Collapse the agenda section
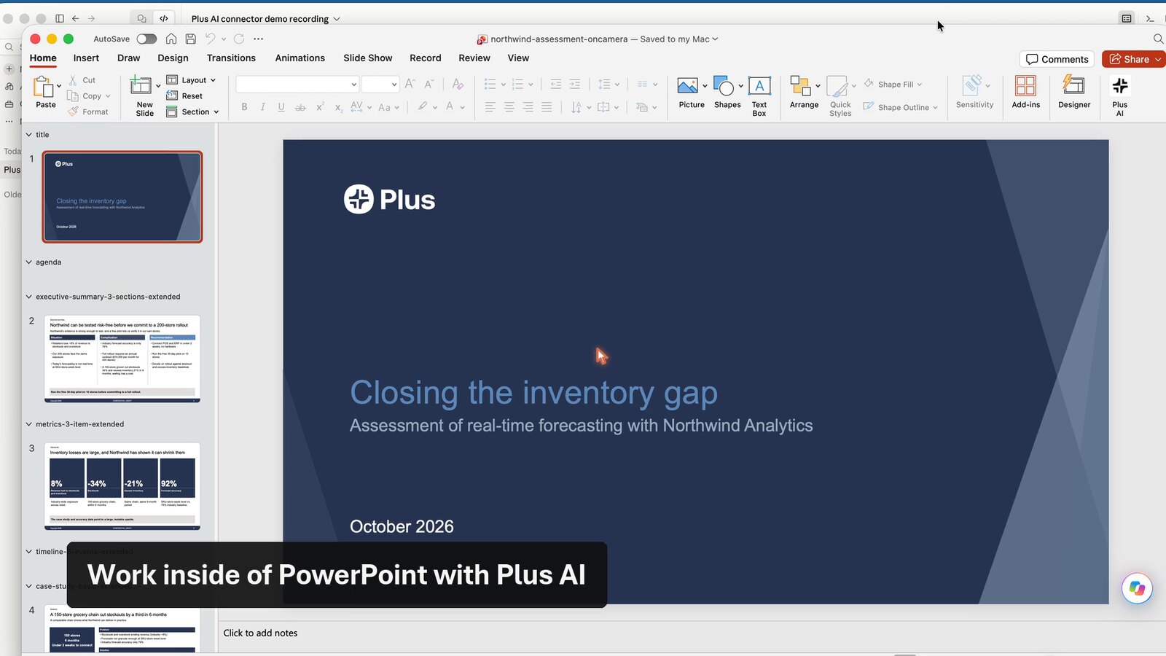Image resolution: width=1166 pixels, height=656 pixels. [x=28, y=262]
